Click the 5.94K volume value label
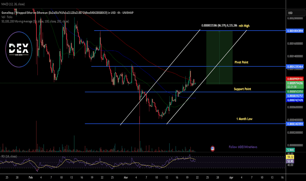Screen dimensions: 306x181 tap(290, 150)
